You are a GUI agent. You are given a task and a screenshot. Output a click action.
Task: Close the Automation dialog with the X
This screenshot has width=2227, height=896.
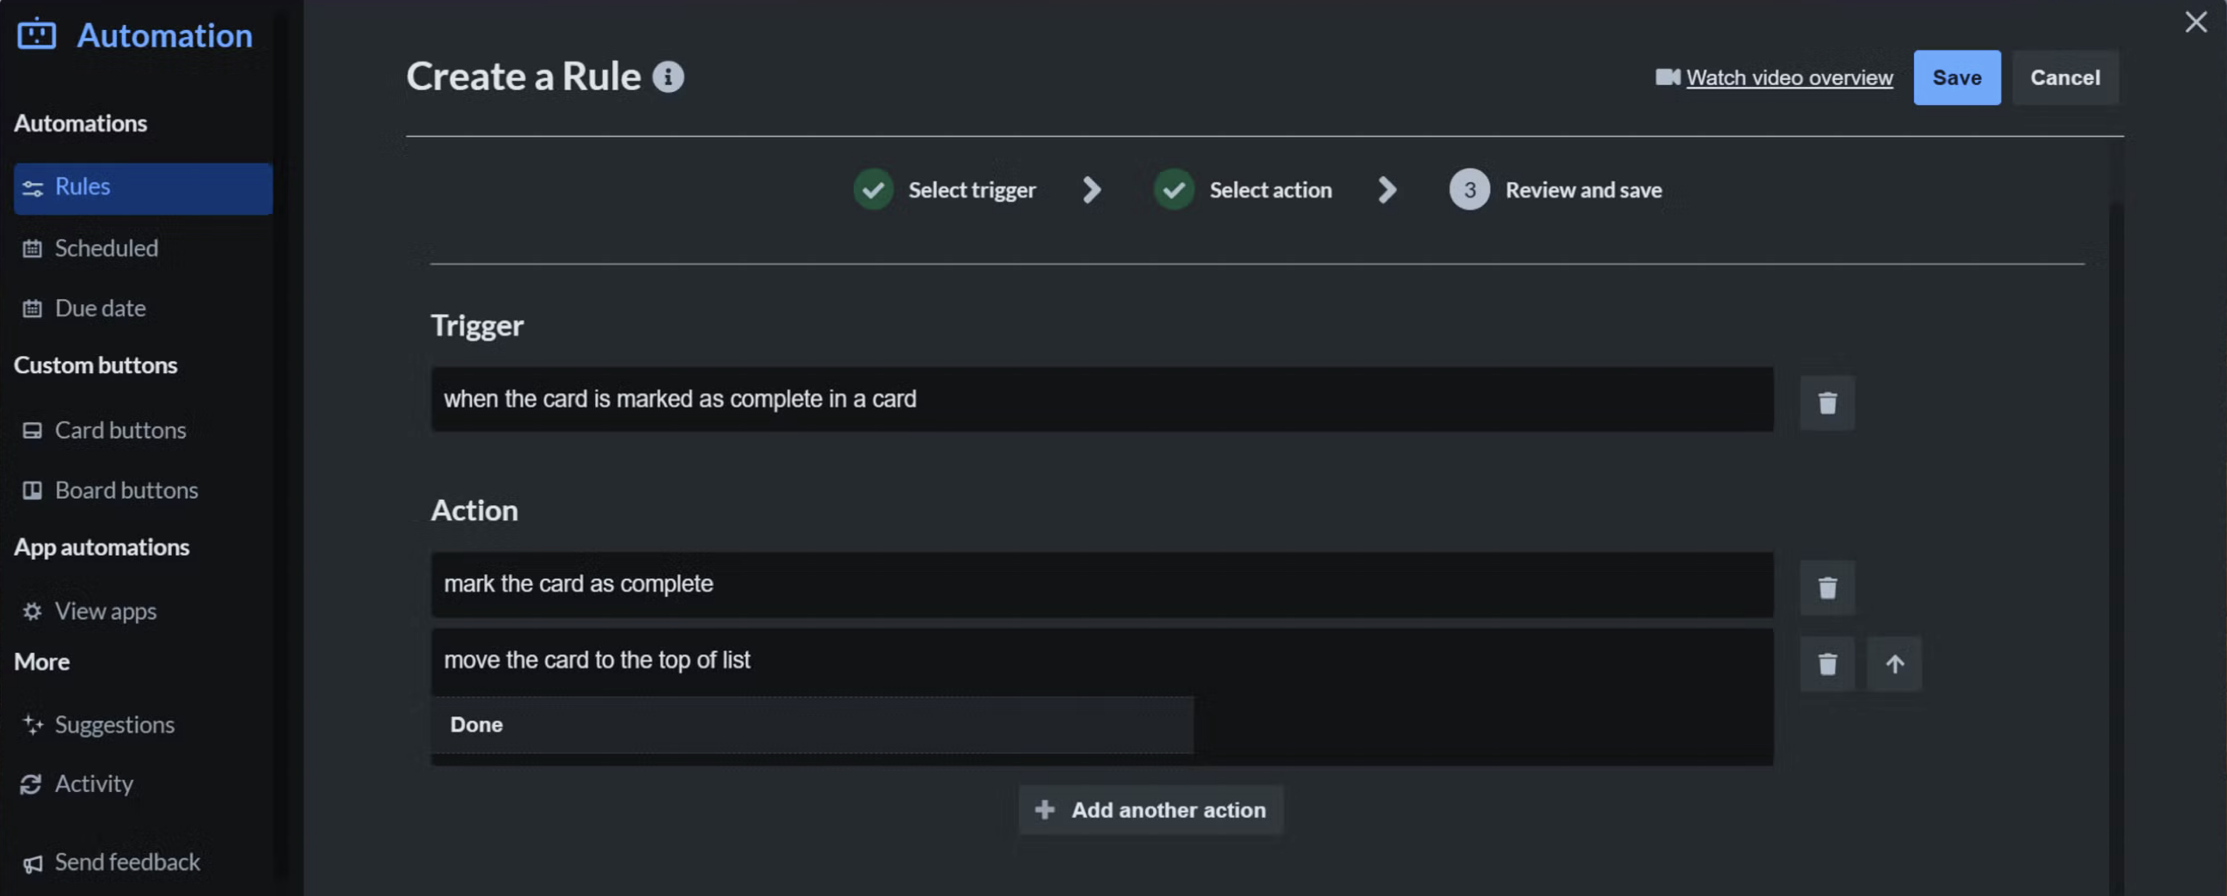pos(2195,21)
